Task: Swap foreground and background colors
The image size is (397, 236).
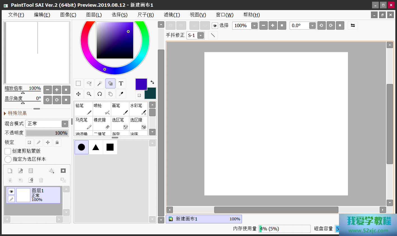Action: click(152, 82)
